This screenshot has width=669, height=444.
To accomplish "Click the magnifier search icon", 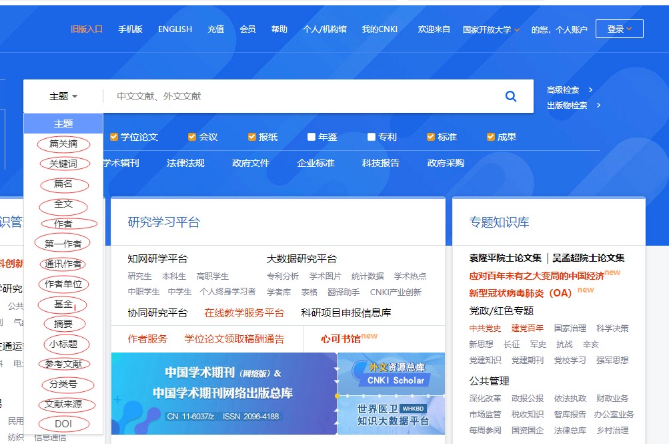I will [511, 96].
